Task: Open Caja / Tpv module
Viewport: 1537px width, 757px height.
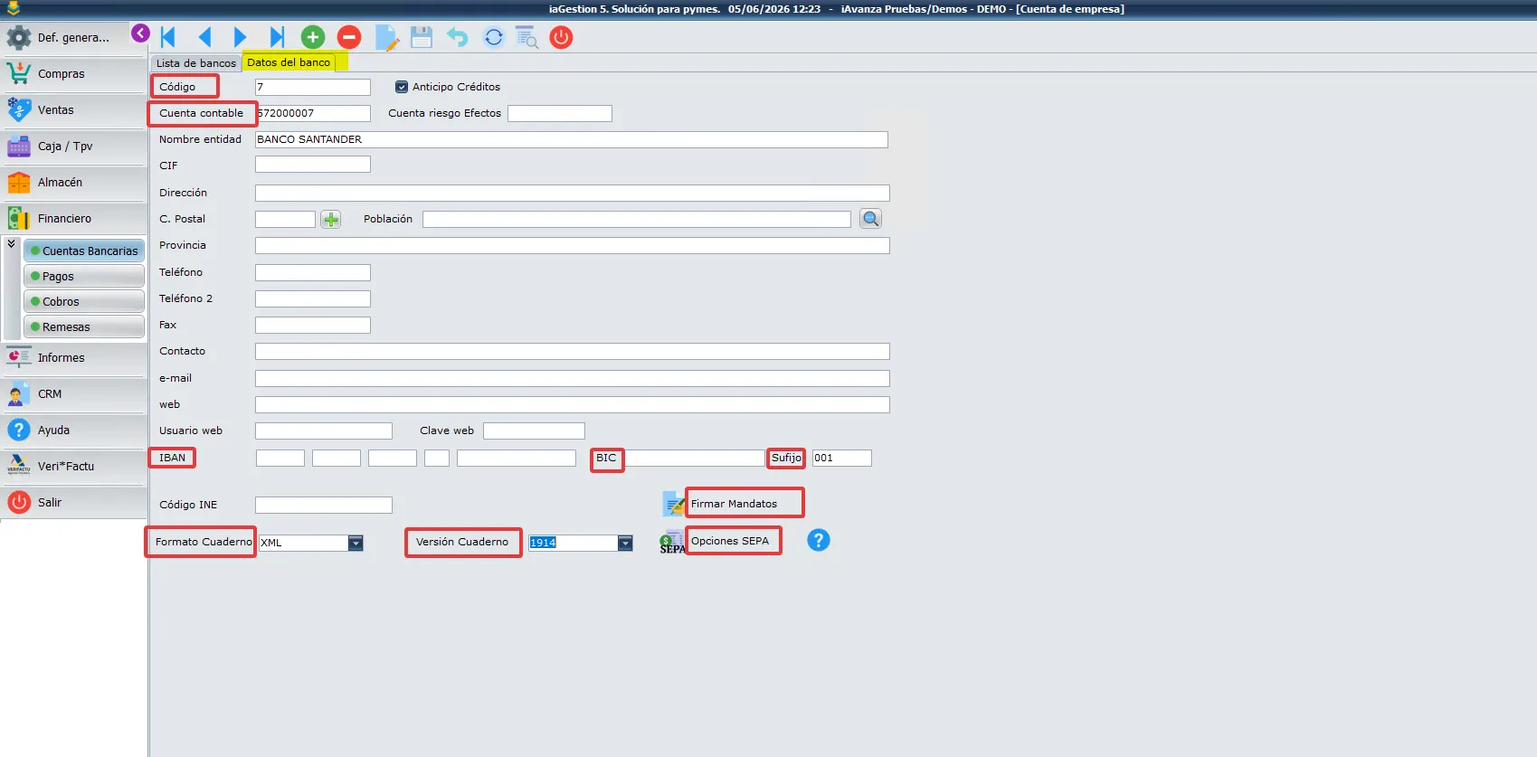Action: pos(73,147)
